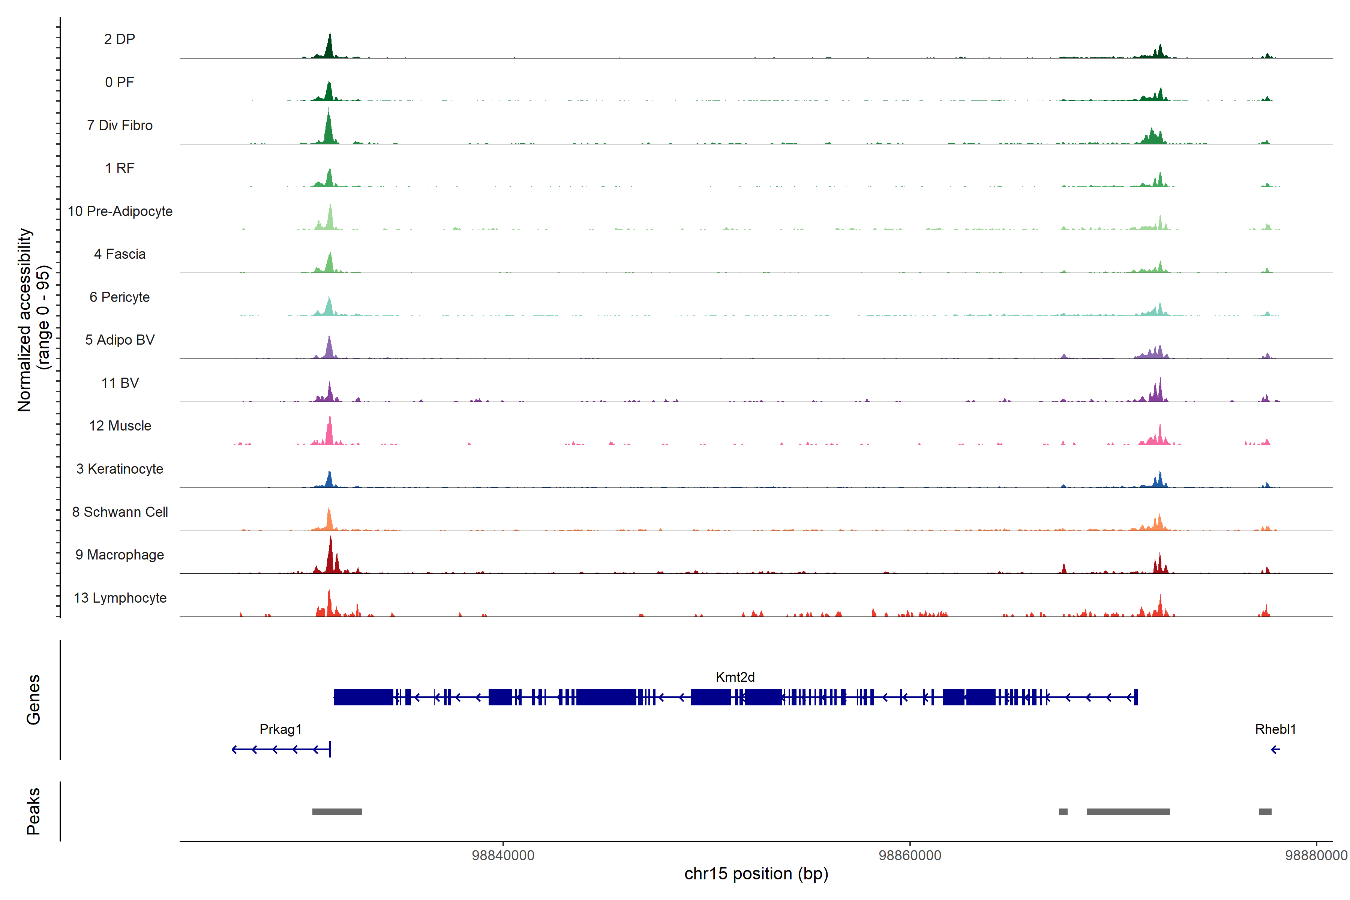Click the Kmt2d gene label
1350x900 pixels.
(735, 677)
